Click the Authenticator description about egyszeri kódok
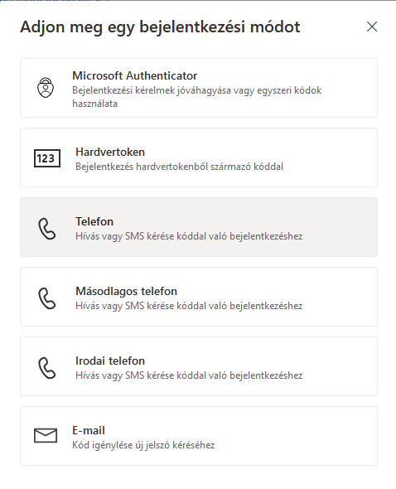This screenshot has width=396, height=489. (196, 97)
